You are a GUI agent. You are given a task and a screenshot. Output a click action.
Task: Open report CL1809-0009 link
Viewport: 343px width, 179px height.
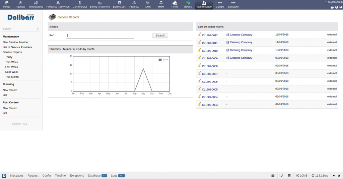[x=210, y=58]
